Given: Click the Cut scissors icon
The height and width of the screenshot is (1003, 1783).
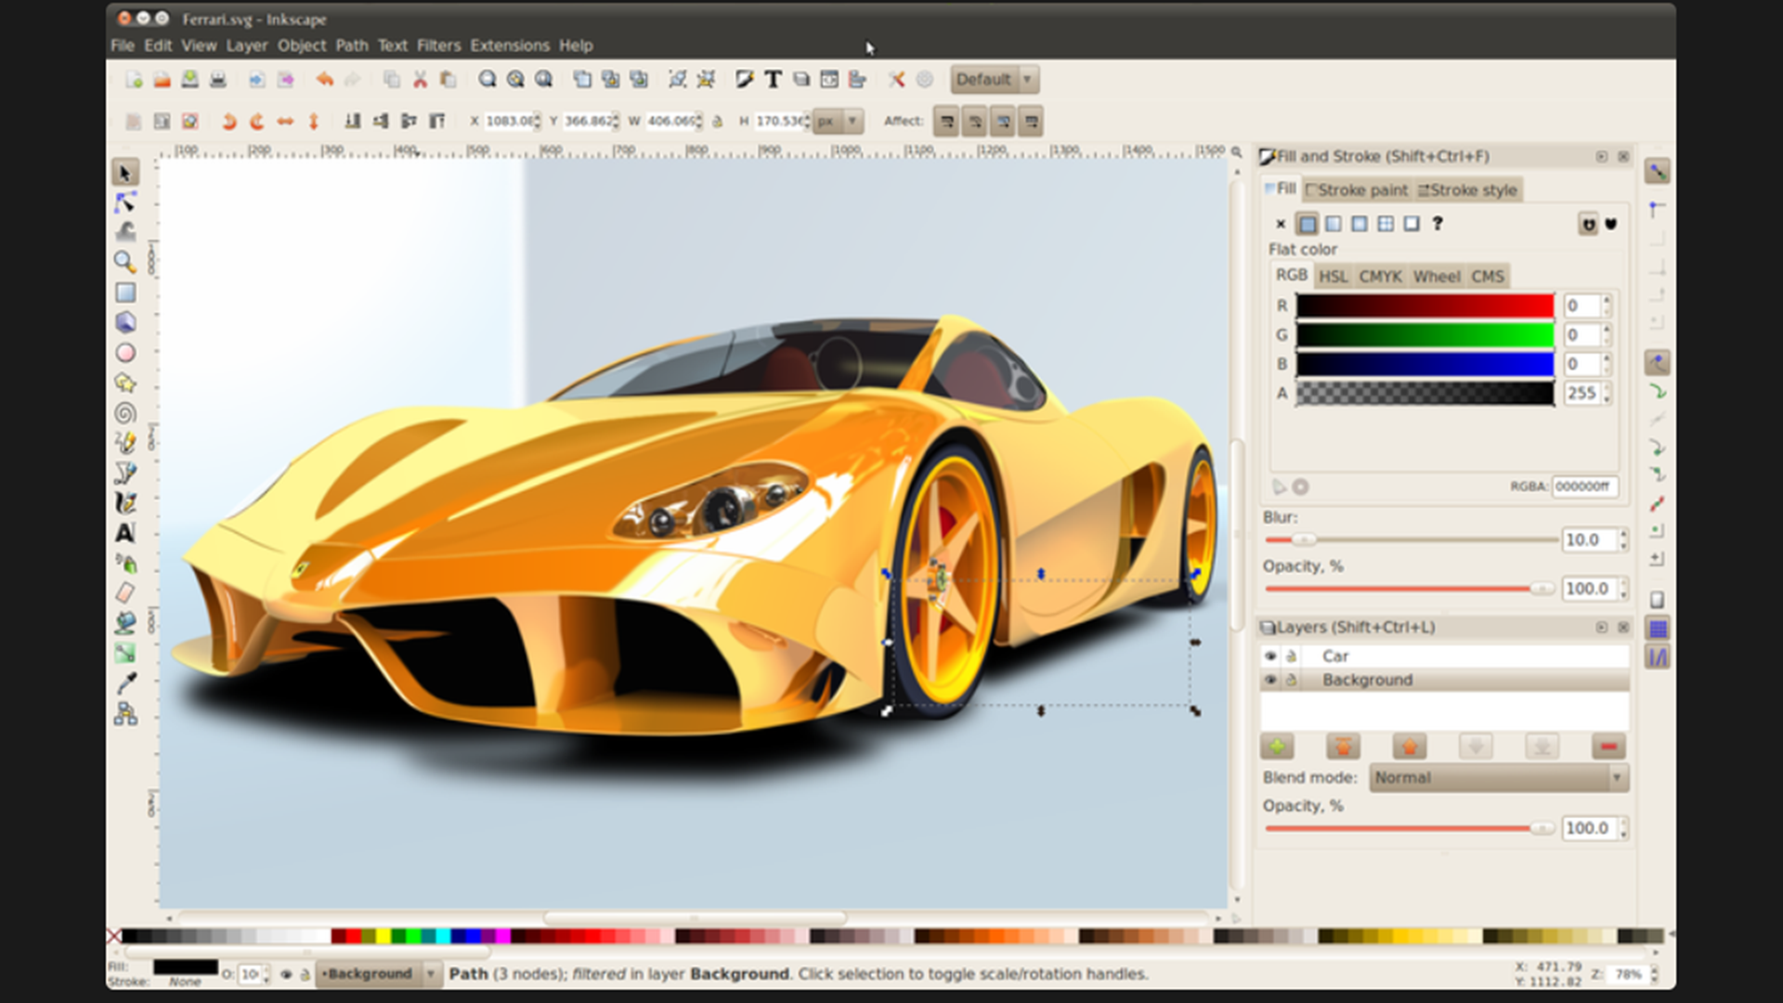Looking at the screenshot, I should 420,80.
